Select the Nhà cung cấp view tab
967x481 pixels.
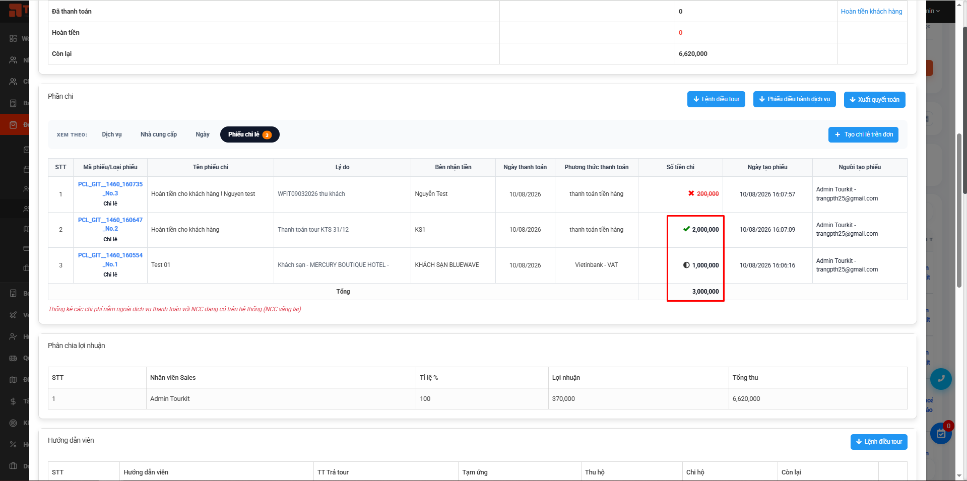tap(159, 134)
